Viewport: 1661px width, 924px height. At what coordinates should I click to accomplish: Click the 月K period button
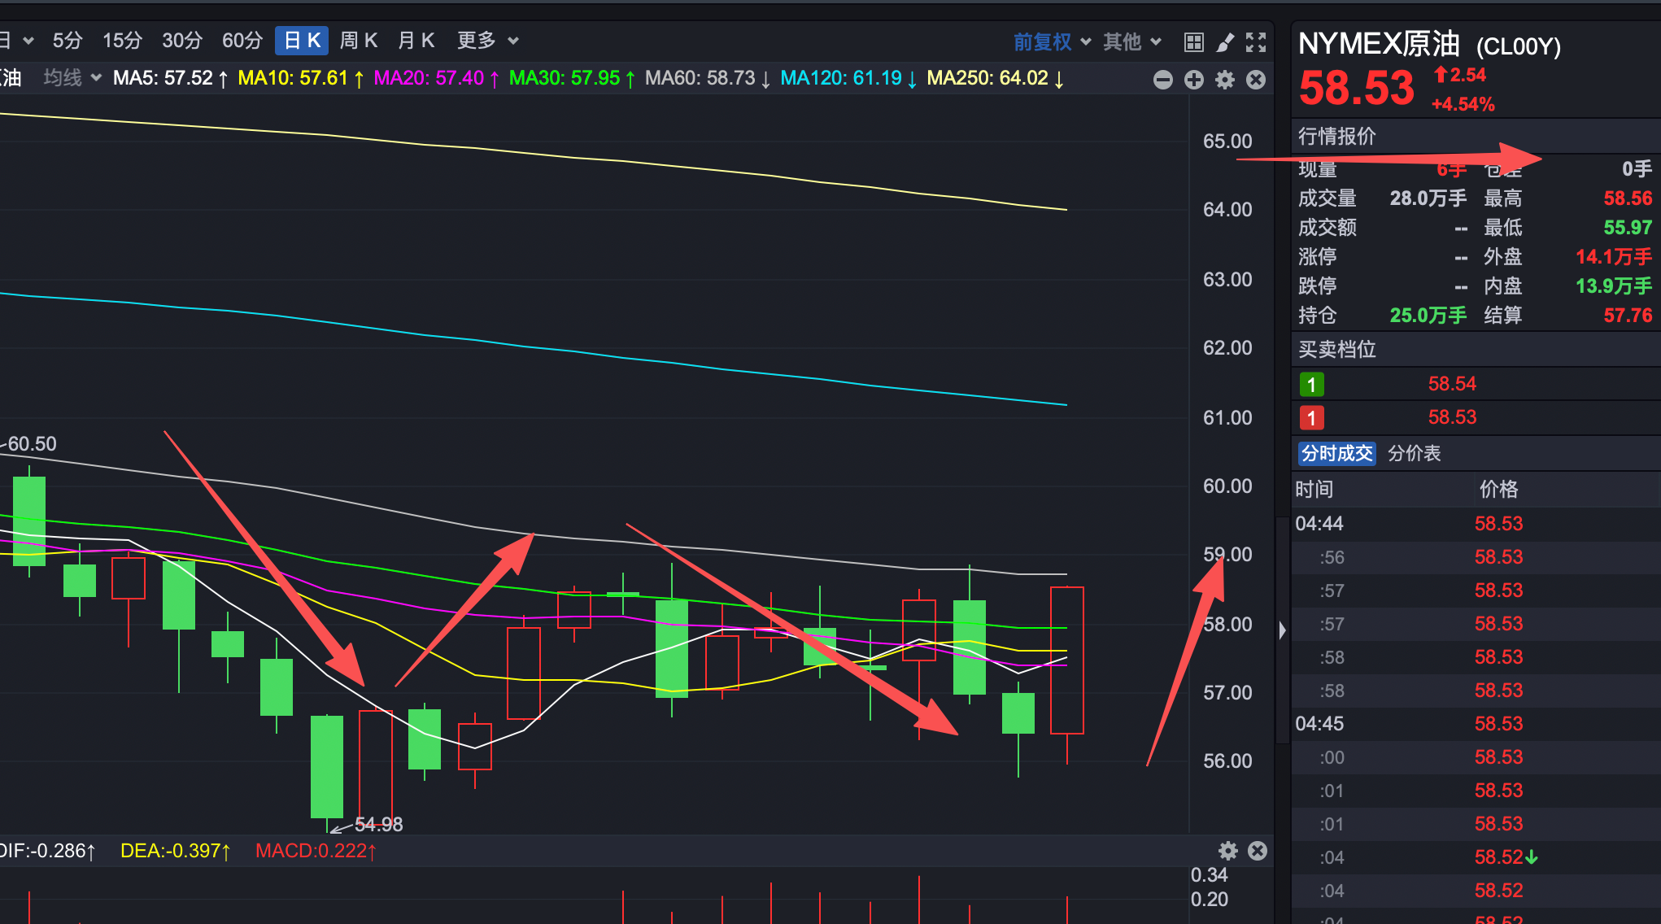click(416, 41)
